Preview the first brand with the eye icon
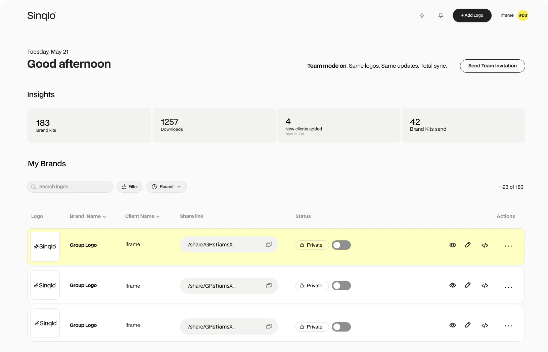Screen dimensions: 548x352 pos(452,245)
